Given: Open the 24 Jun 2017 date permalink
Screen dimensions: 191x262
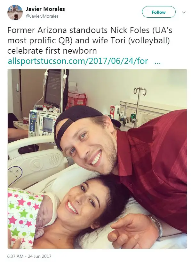Looking at the screenshot, I should point(40,256).
